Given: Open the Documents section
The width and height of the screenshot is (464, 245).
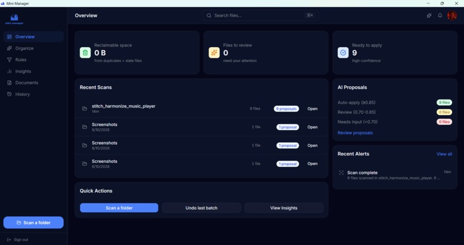Looking at the screenshot, I should tap(33, 83).
